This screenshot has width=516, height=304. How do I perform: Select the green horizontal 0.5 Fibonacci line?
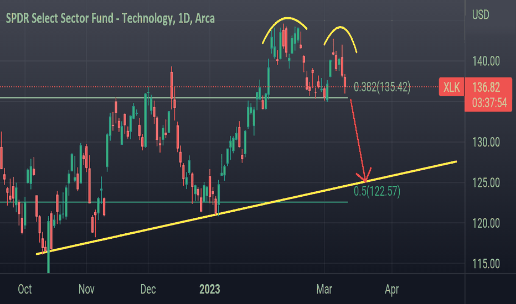(174, 202)
